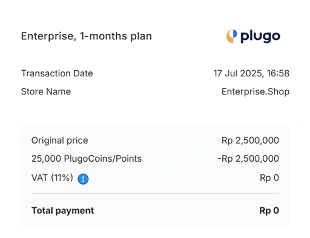Click the Original price label

point(60,140)
